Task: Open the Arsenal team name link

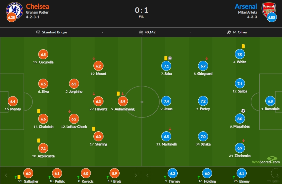Action: [x=246, y=6]
